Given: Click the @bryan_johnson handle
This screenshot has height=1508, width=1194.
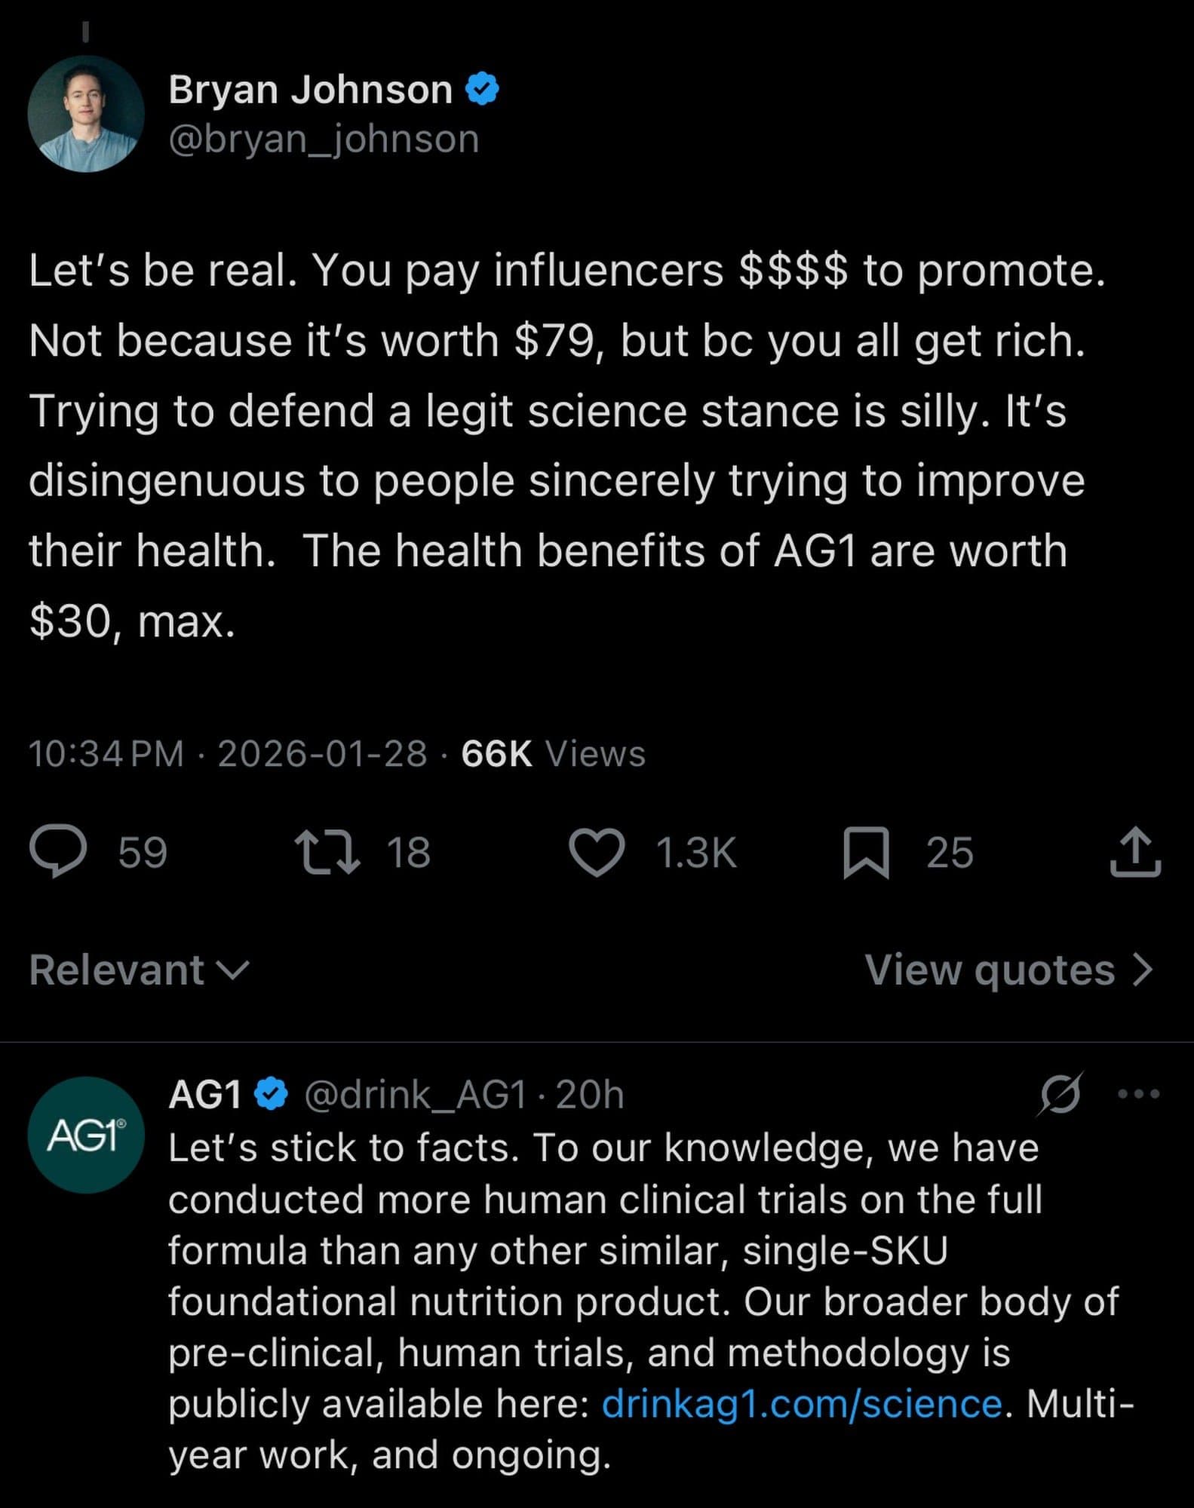Looking at the screenshot, I should coord(324,139).
